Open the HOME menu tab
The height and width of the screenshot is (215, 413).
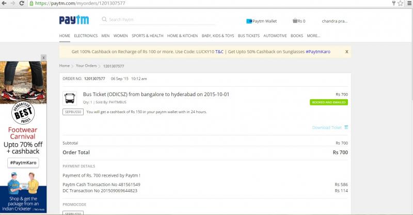pos(65,36)
